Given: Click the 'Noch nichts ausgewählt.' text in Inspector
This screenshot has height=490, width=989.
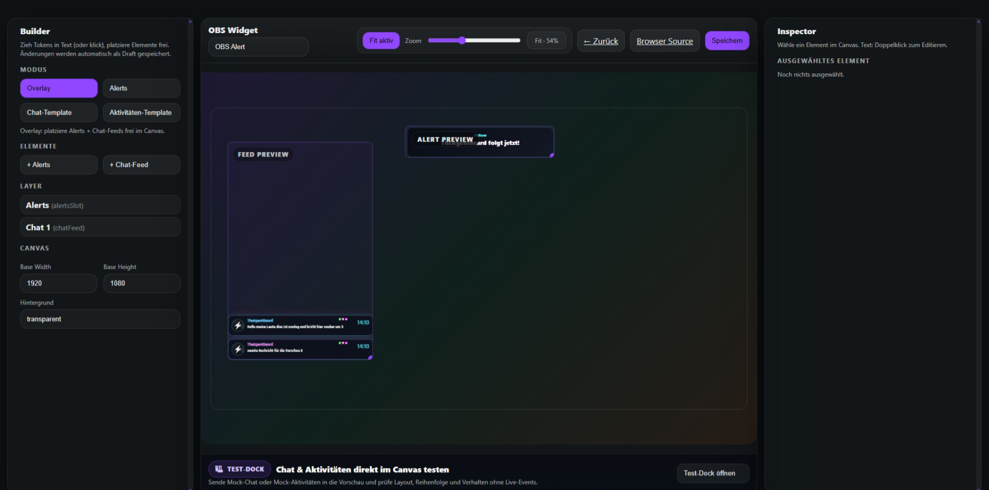Looking at the screenshot, I should 810,74.
